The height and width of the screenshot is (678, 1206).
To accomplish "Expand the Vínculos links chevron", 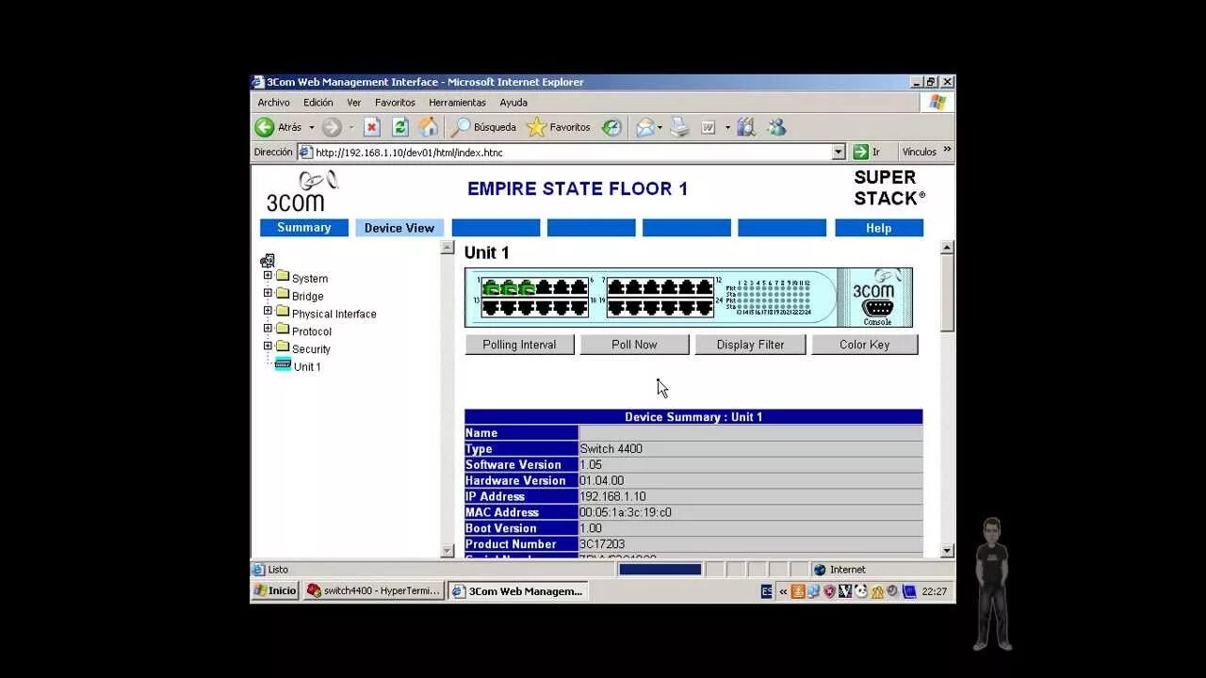I will click(947, 150).
